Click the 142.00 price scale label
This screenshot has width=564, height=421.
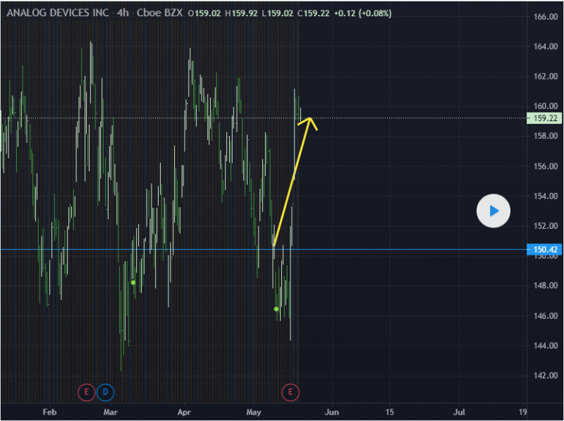[546, 375]
